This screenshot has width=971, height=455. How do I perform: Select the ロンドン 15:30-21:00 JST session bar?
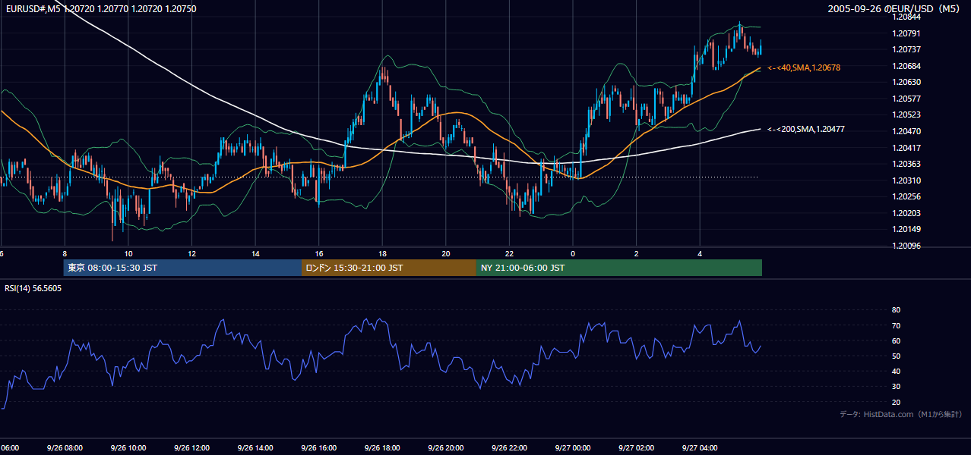point(389,268)
